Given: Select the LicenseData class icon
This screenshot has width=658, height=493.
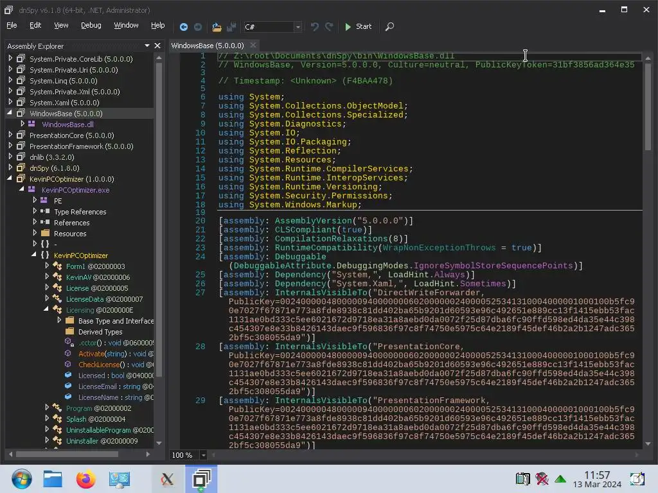Looking at the screenshot, I should pos(57,298).
